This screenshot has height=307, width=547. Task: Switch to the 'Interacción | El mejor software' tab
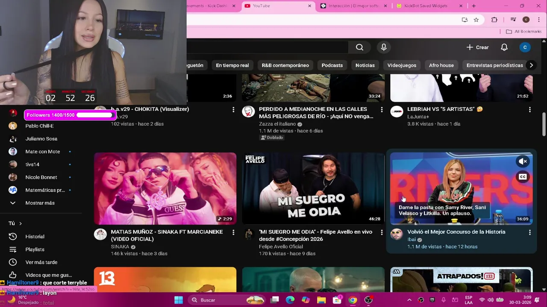354,6
